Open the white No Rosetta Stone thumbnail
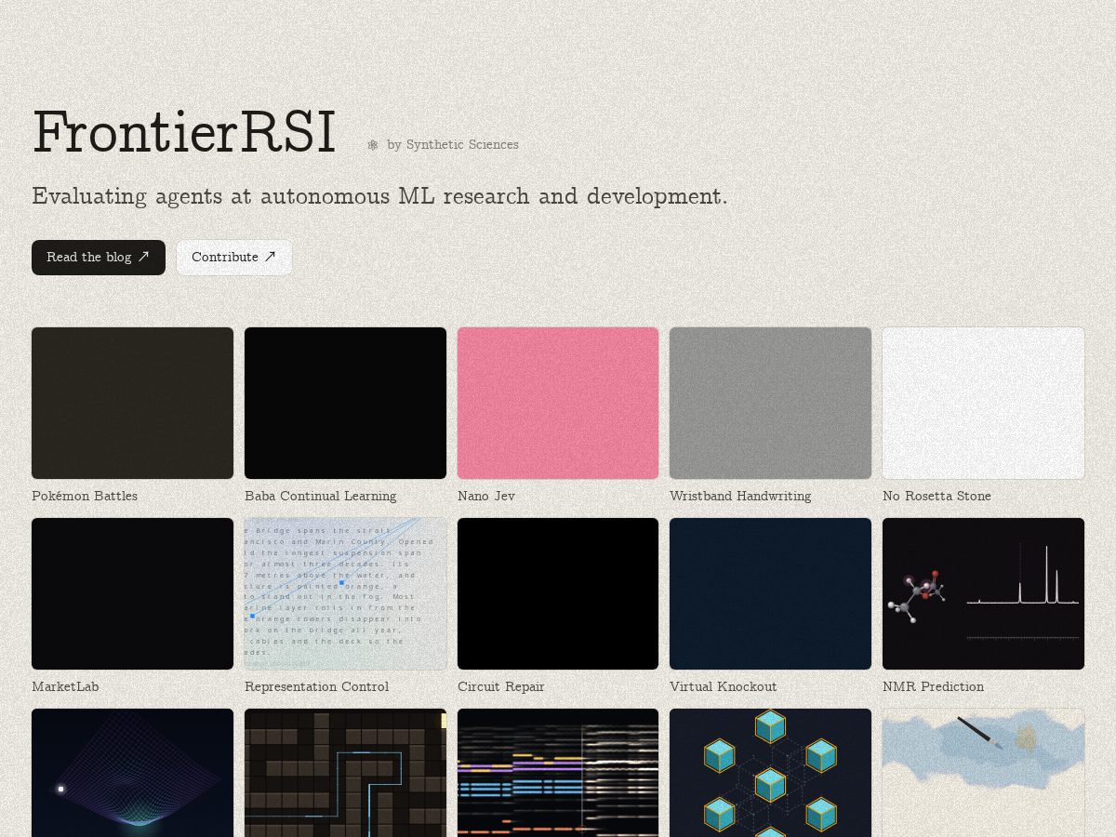Viewport: 1116px width, 837px height. click(x=983, y=403)
